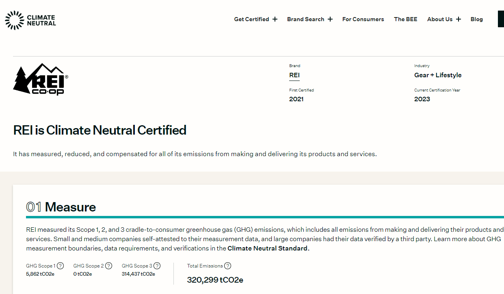Screen dimensions: 504x294
Task: Select the Gear + Lifestyle industry text
Action: coord(438,75)
